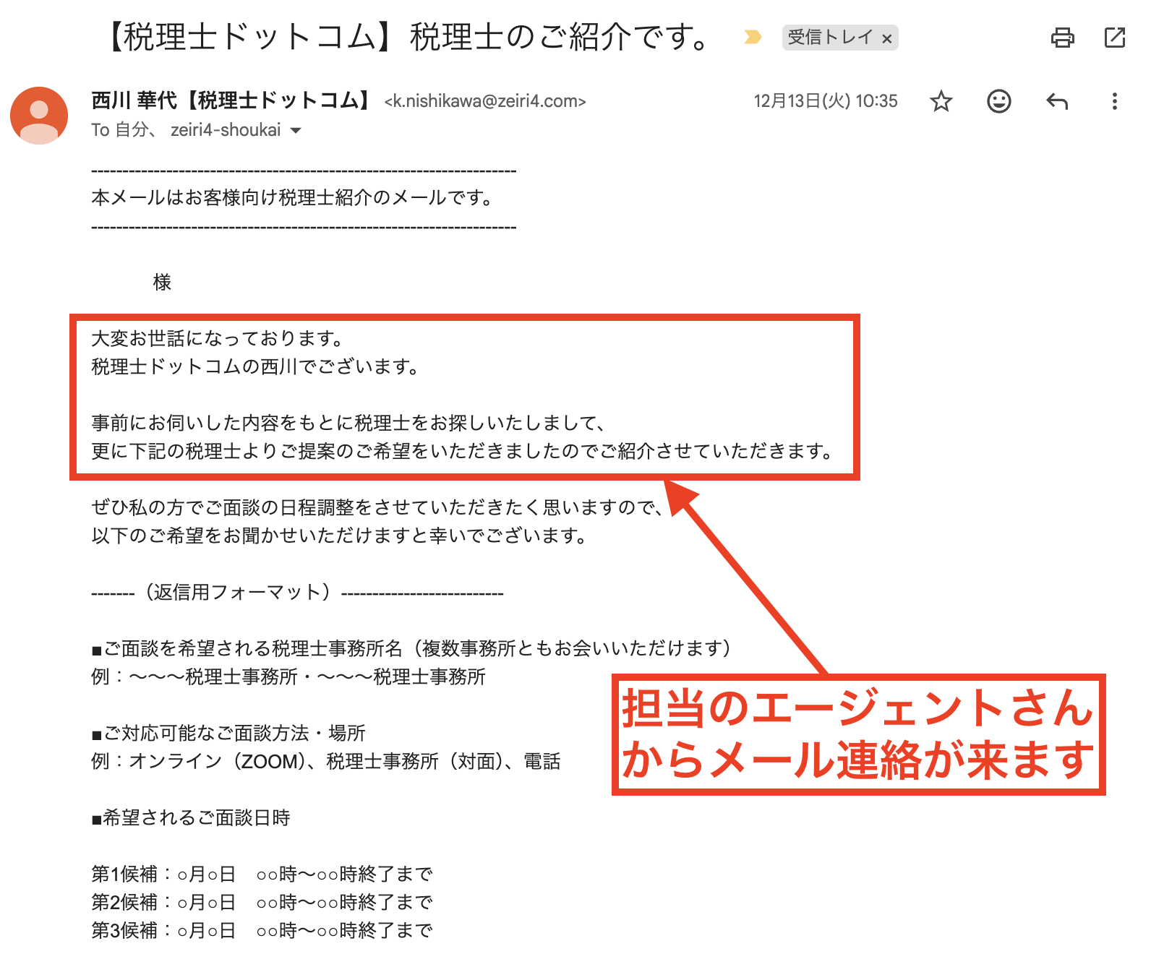The width and height of the screenshot is (1151, 967).
Task: Click the k.nishikawa@zeiri4.com address
Action: [x=485, y=101]
